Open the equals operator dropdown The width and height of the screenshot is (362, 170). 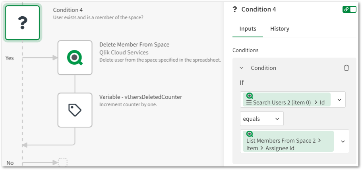click(x=262, y=119)
